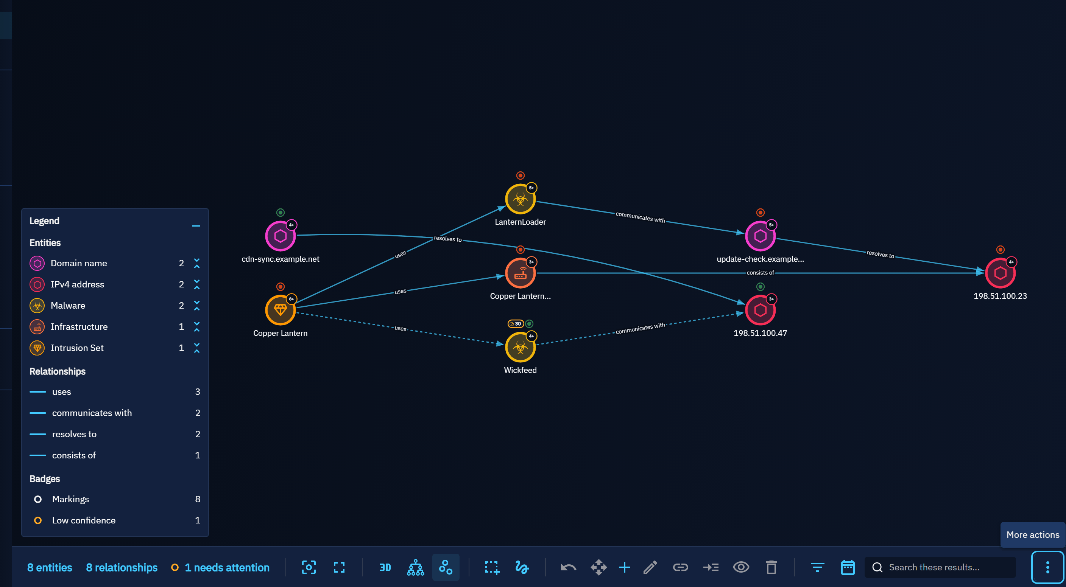Select the Copper Lantern intrusion set node
The width and height of the screenshot is (1066, 587).
tap(280, 310)
